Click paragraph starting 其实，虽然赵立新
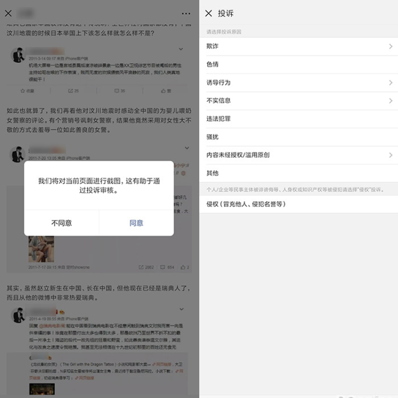The height and width of the screenshot is (398, 398). pos(98,293)
